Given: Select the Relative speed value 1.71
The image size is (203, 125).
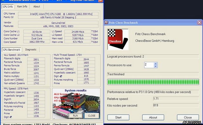Looking at the screenshot, I should tap(176, 99).
